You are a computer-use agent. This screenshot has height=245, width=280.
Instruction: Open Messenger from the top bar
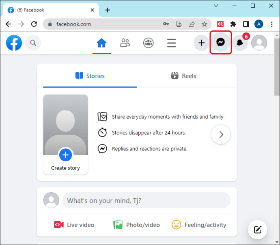220,43
